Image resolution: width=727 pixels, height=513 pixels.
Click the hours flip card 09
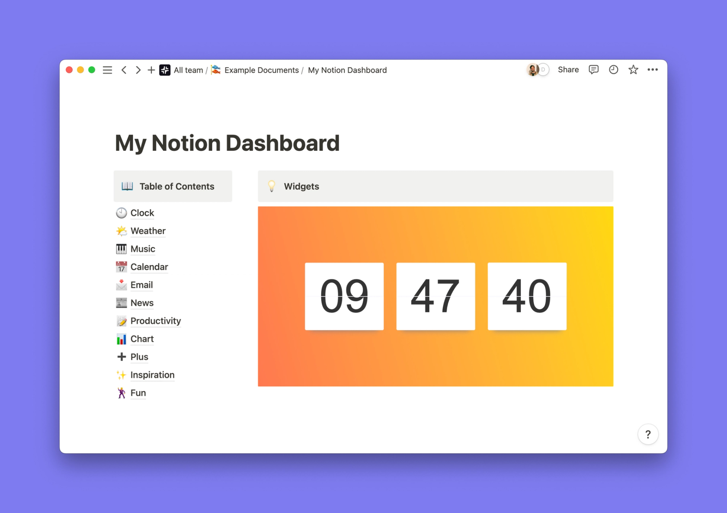click(x=344, y=296)
